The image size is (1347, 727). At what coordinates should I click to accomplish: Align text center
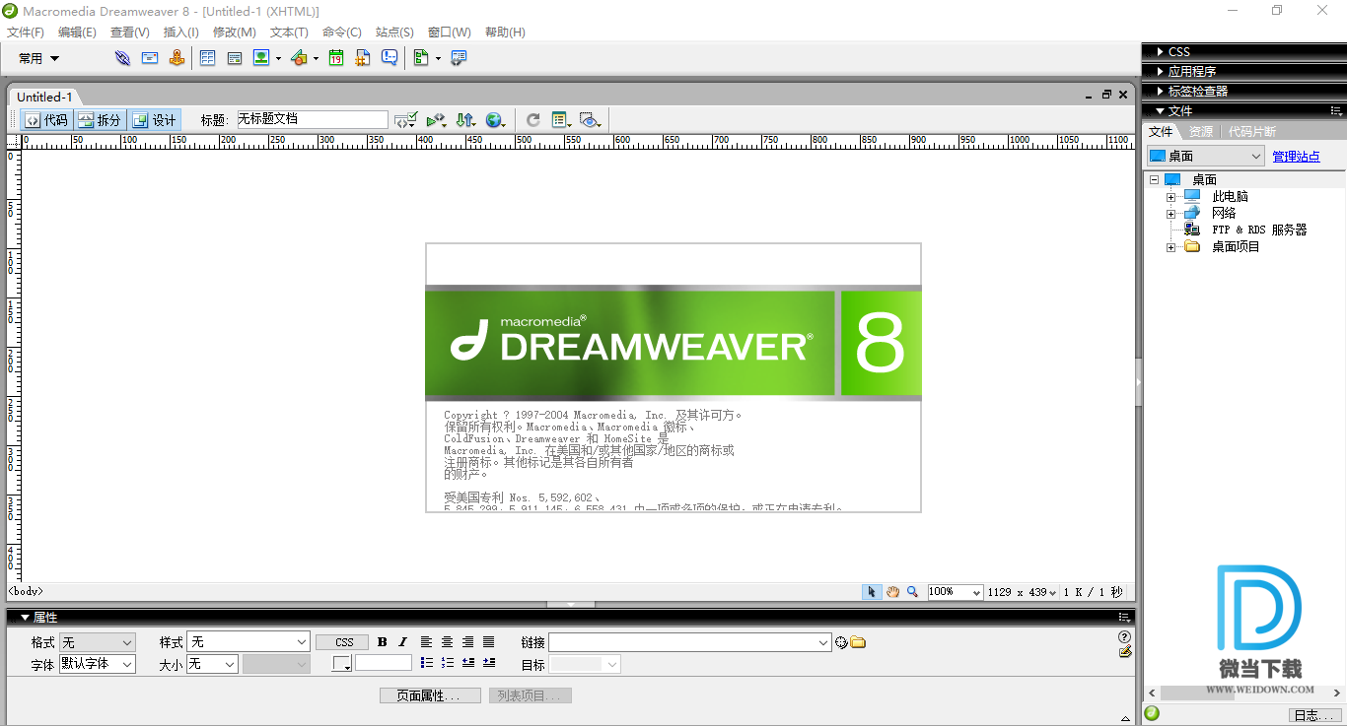pos(448,642)
